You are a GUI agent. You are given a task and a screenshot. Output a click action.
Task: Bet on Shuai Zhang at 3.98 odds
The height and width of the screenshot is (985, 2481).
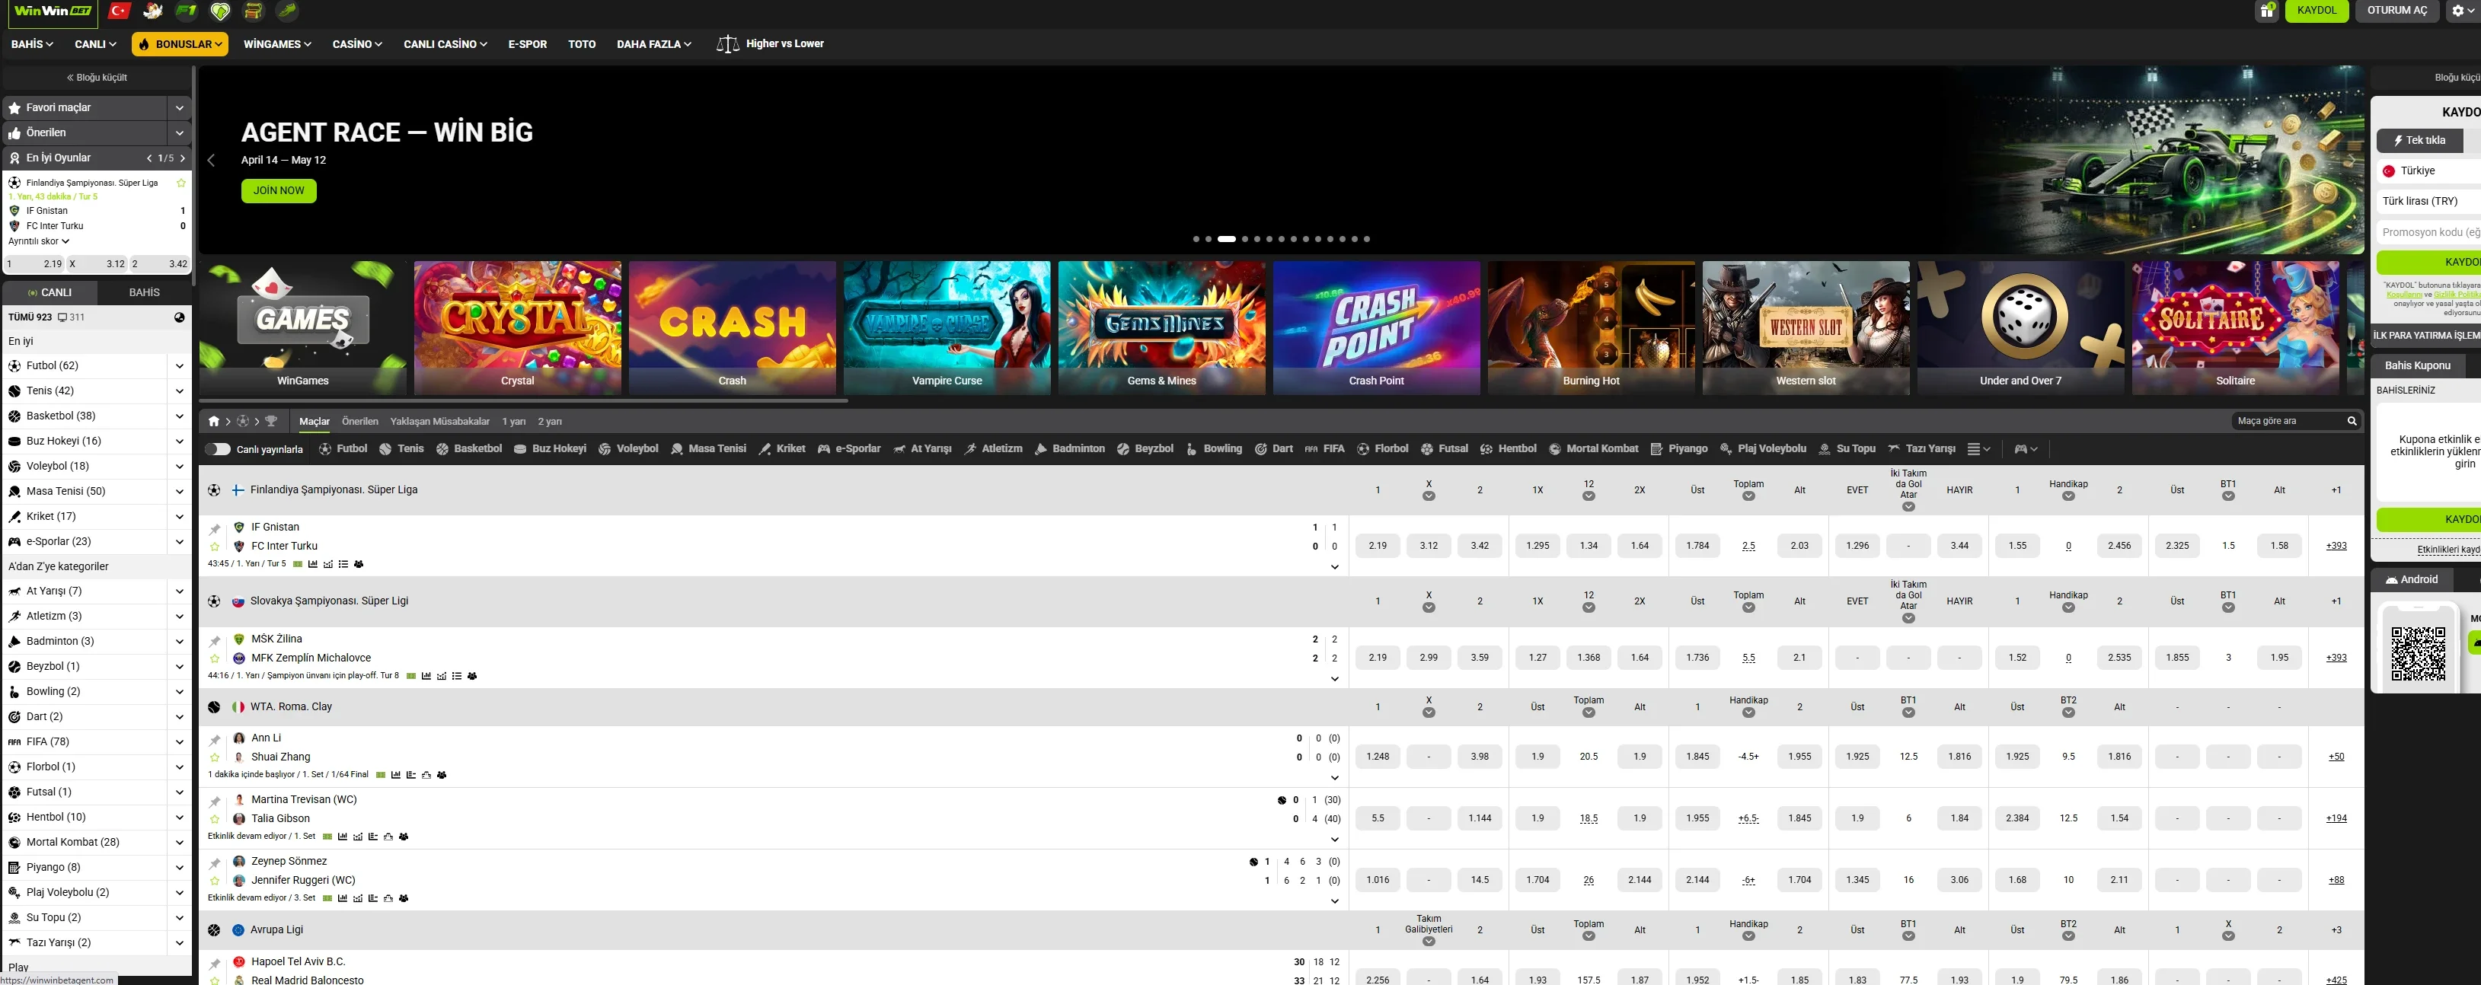click(x=1480, y=757)
